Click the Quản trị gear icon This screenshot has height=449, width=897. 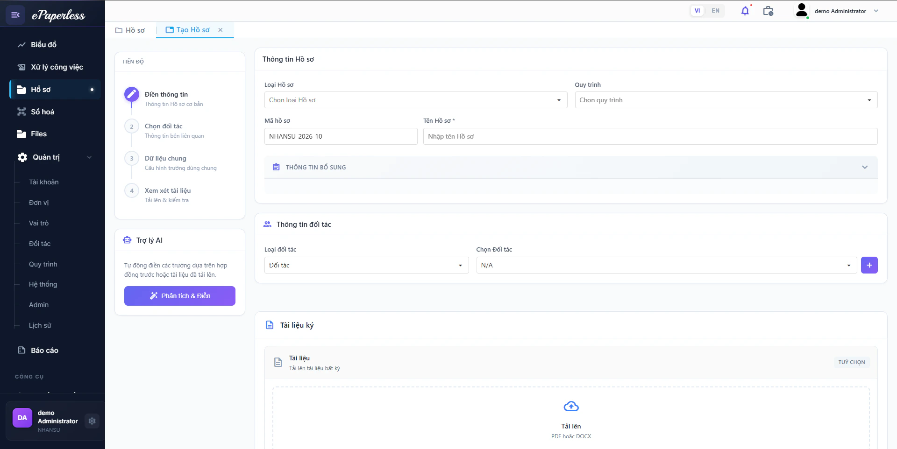tap(22, 157)
